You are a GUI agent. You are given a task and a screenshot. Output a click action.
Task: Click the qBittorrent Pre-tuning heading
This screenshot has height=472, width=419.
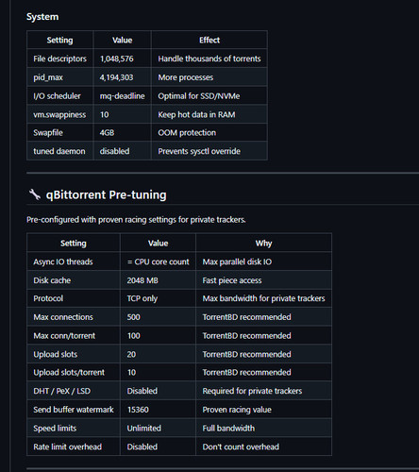pos(106,194)
